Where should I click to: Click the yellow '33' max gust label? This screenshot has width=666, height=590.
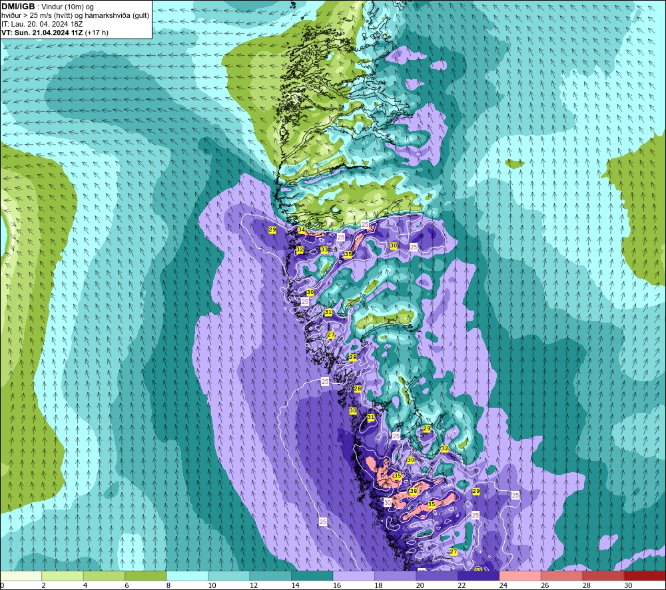324,250
